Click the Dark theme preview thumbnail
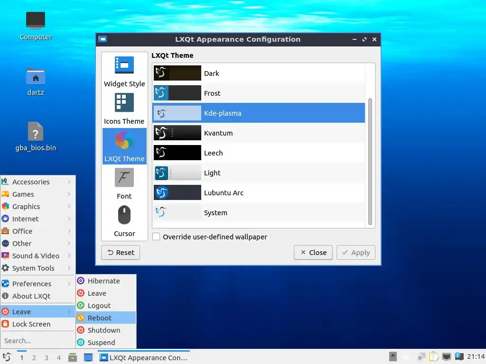This screenshot has height=364, width=486. tap(178, 73)
